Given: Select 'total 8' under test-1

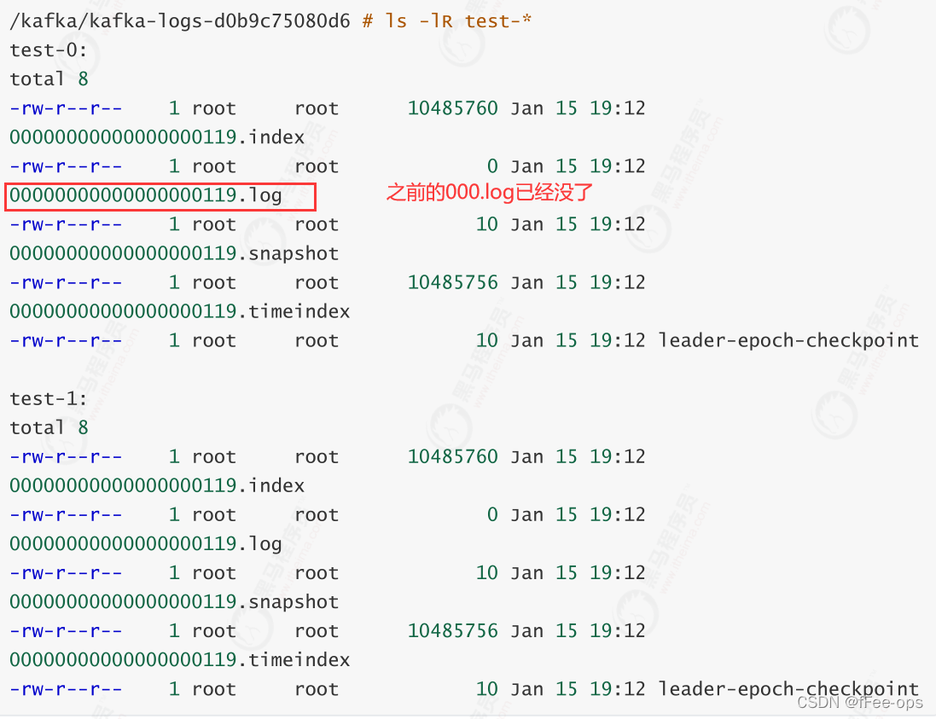Looking at the screenshot, I should coord(49,427).
